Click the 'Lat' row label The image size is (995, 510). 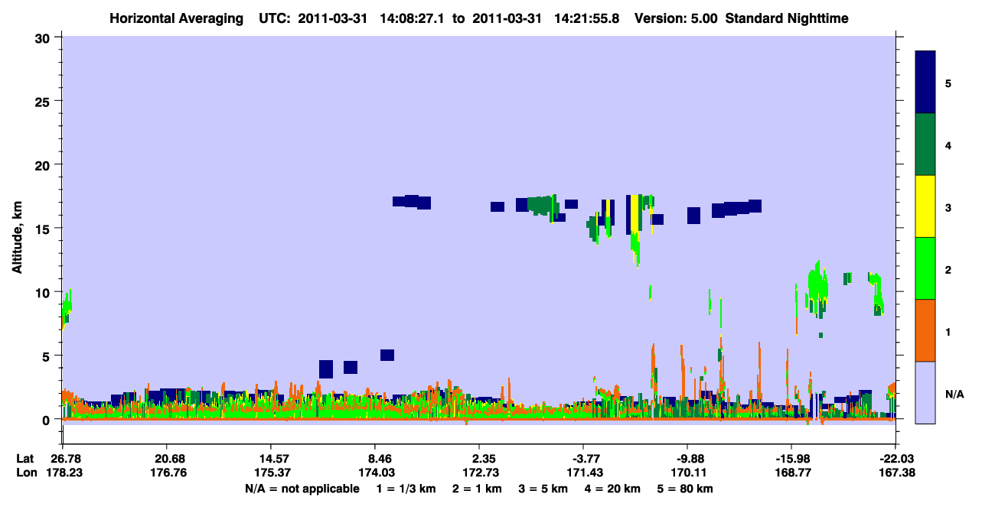pyautogui.click(x=25, y=459)
